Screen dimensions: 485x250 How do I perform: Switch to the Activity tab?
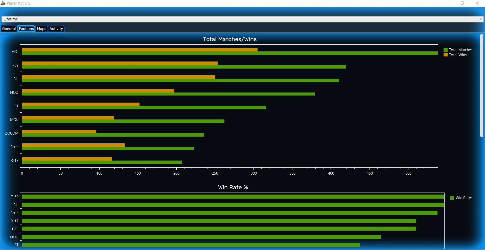pyautogui.click(x=56, y=29)
